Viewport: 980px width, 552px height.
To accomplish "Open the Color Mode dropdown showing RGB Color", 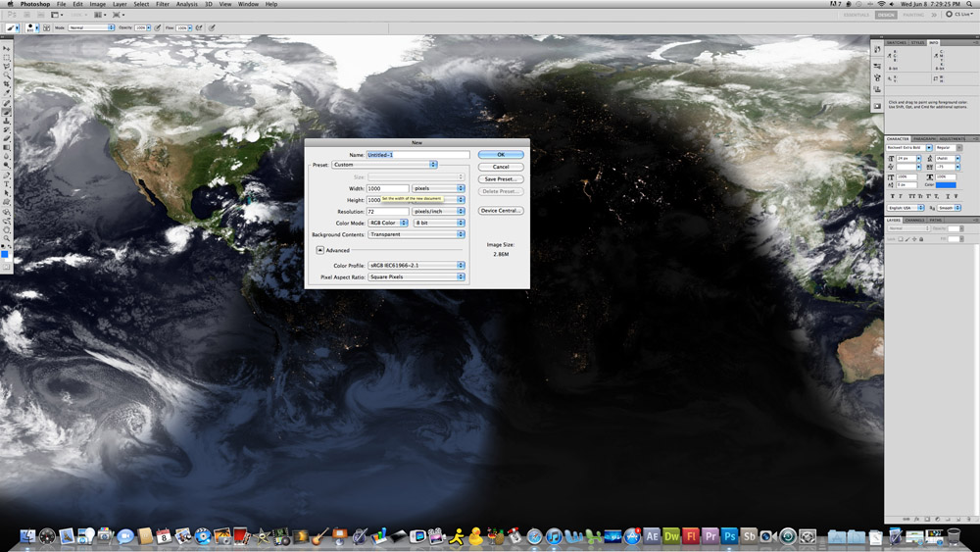I will coord(389,223).
